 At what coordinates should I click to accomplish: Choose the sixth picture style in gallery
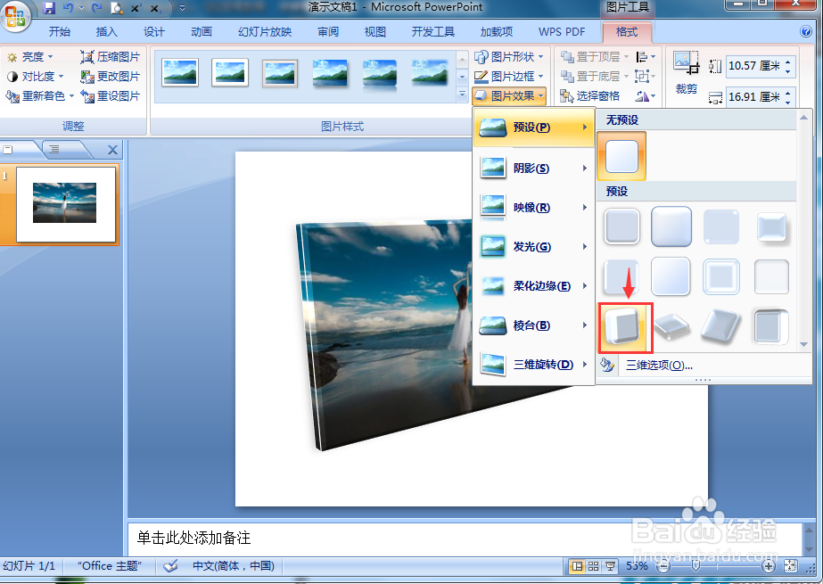pyautogui.click(x=430, y=72)
